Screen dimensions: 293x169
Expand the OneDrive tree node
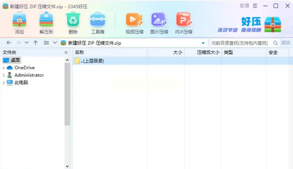click(3, 68)
